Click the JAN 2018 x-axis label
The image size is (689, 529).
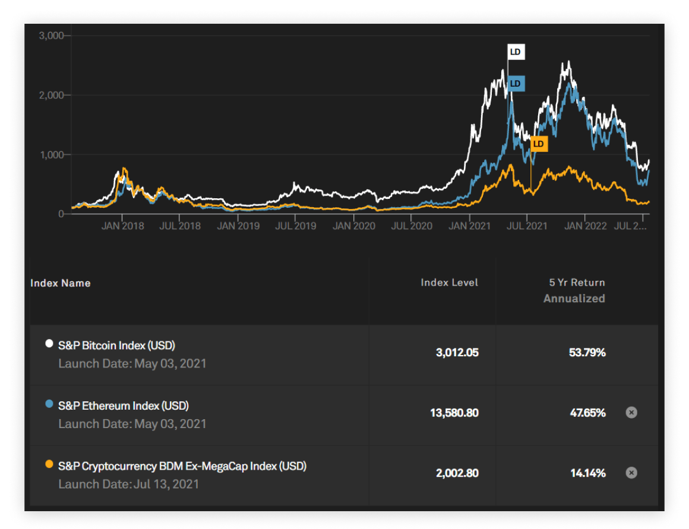tap(122, 226)
